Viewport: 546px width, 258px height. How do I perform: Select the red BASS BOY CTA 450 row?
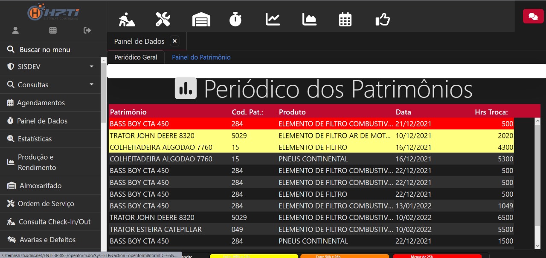click(x=311, y=124)
